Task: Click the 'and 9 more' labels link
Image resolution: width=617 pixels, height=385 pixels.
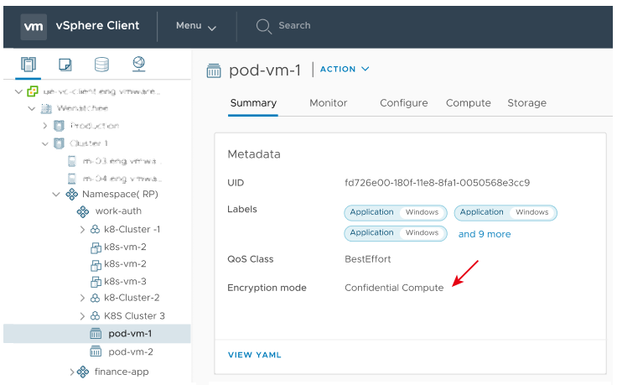Action: point(485,234)
